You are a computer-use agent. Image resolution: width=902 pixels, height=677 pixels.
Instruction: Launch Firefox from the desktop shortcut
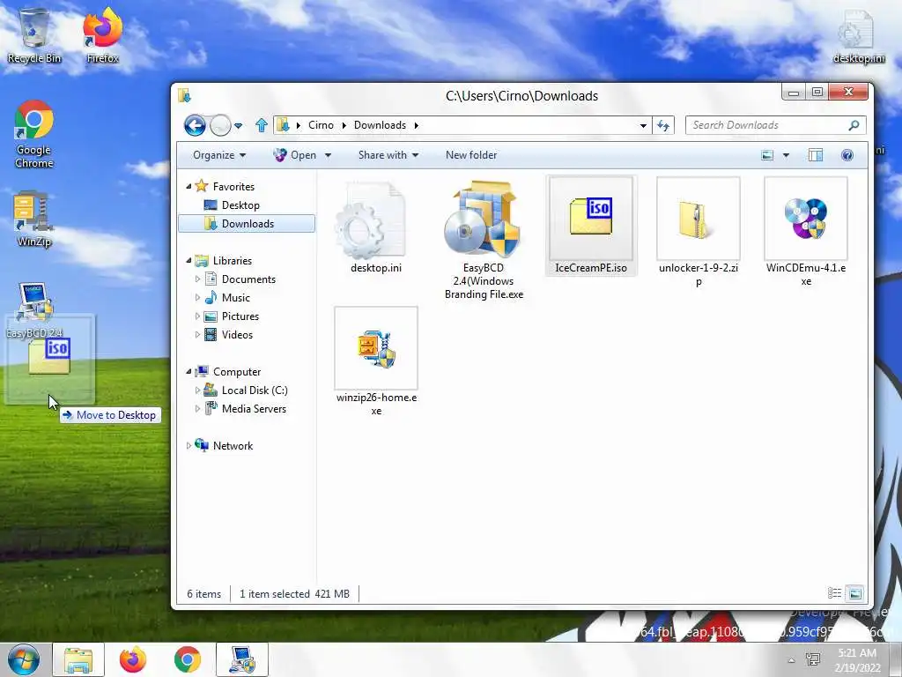[x=102, y=35]
